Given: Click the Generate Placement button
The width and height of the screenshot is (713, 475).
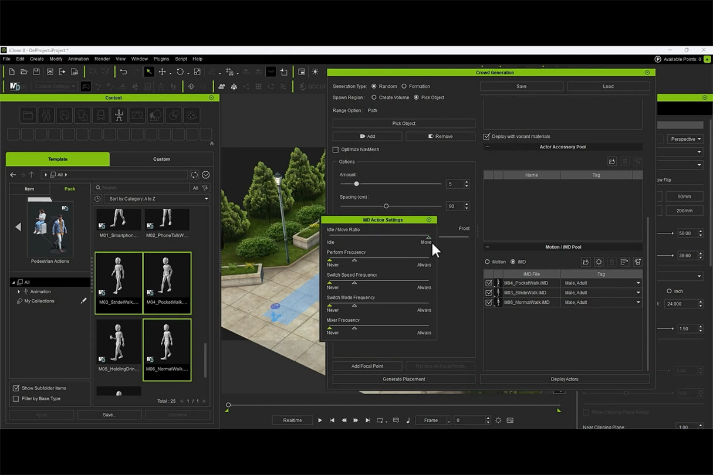Looking at the screenshot, I should [404, 379].
